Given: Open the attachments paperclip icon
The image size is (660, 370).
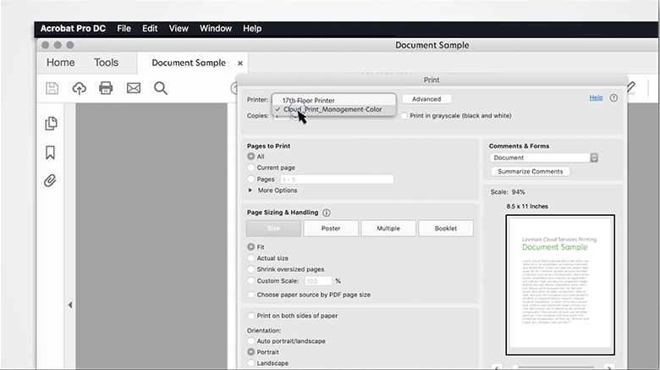Looking at the screenshot, I should coord(51,180).
